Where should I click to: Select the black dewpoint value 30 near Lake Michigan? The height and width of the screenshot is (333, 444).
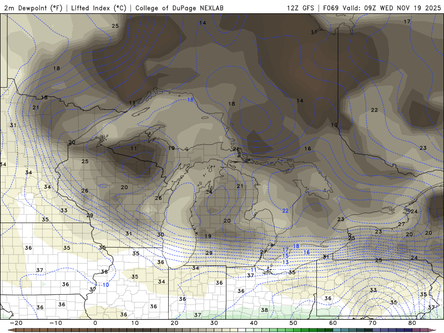click(x=160, y=234)
